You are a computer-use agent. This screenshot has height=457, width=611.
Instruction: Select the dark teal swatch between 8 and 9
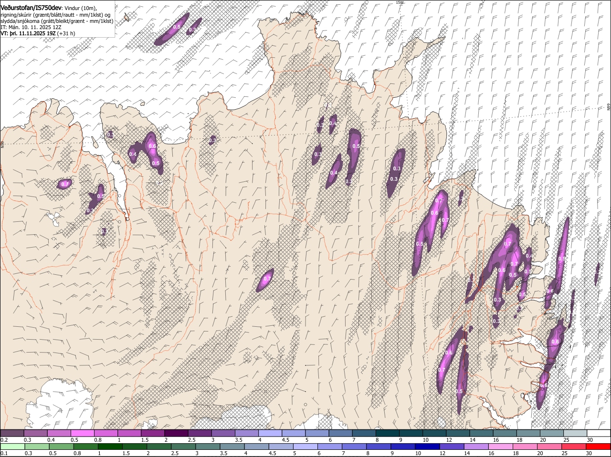click(387, 433)
